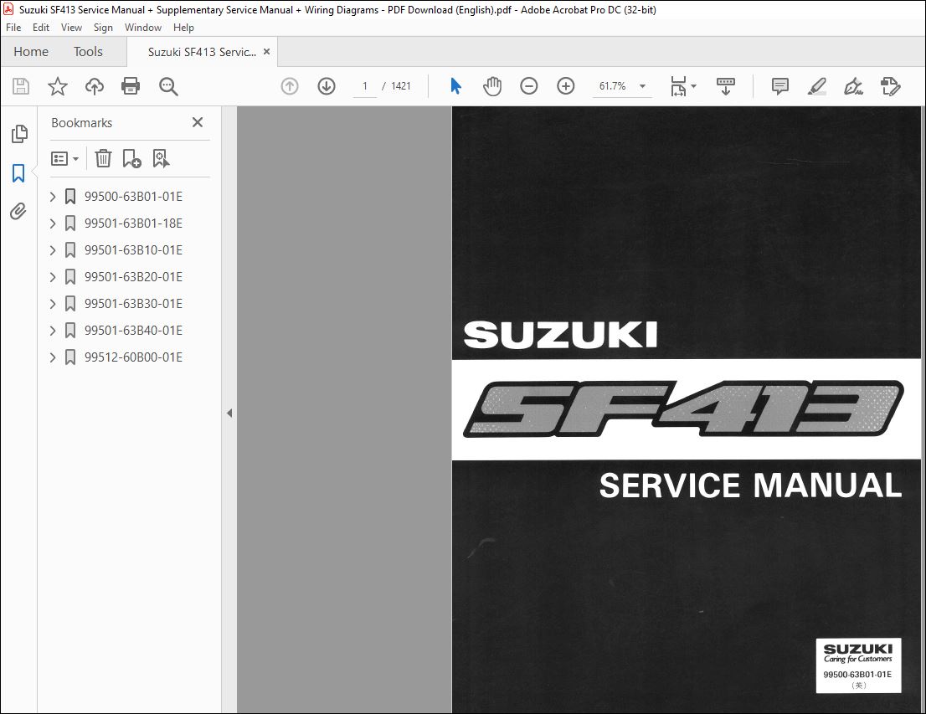Open bookmark options list menu
This screenshot has width=926, height=714.
tap(64, 158)
